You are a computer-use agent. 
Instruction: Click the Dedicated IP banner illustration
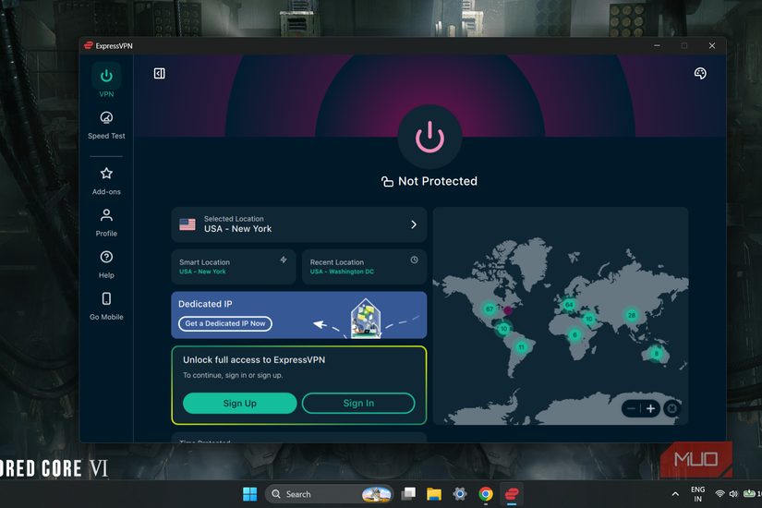[x=366, y=319]
